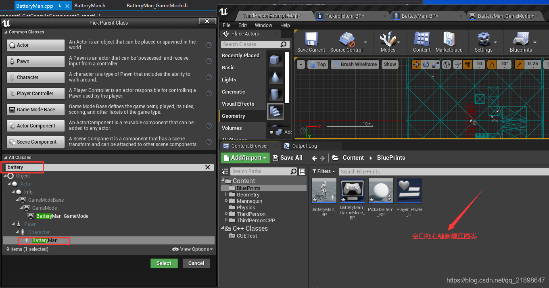Click the path folder icon before Content
549x288 pixels.
tap(335, 158)
